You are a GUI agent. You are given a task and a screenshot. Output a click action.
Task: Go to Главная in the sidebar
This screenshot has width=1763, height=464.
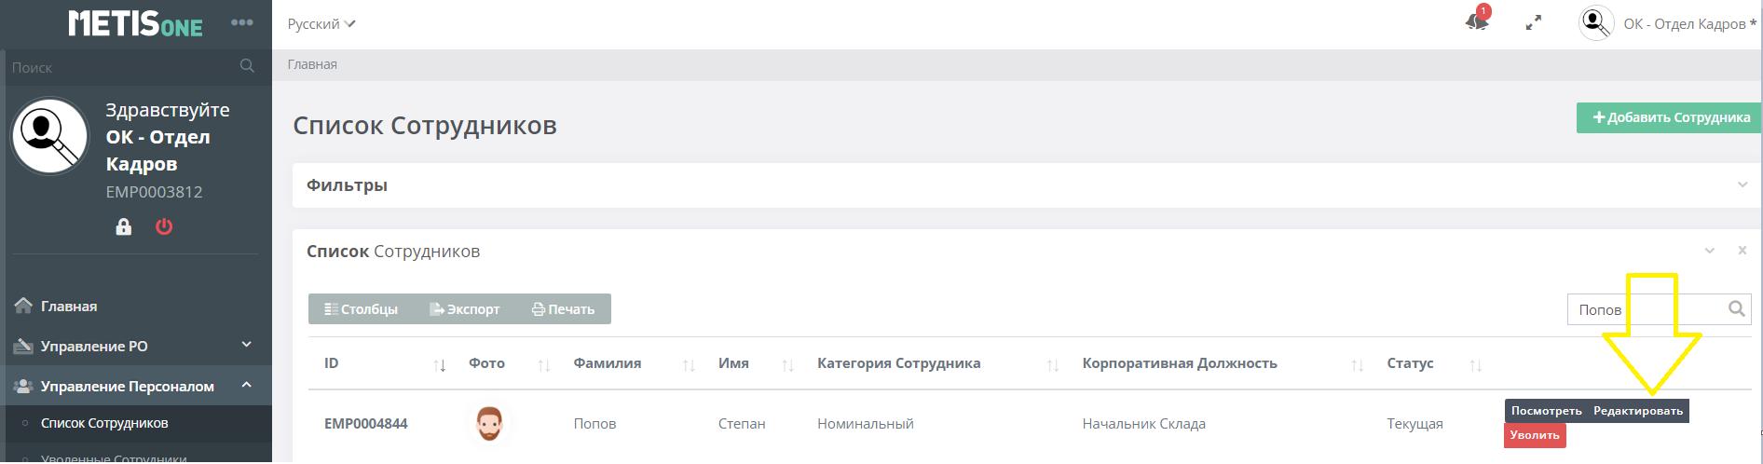pyautogui.click(x=69, y=307)
